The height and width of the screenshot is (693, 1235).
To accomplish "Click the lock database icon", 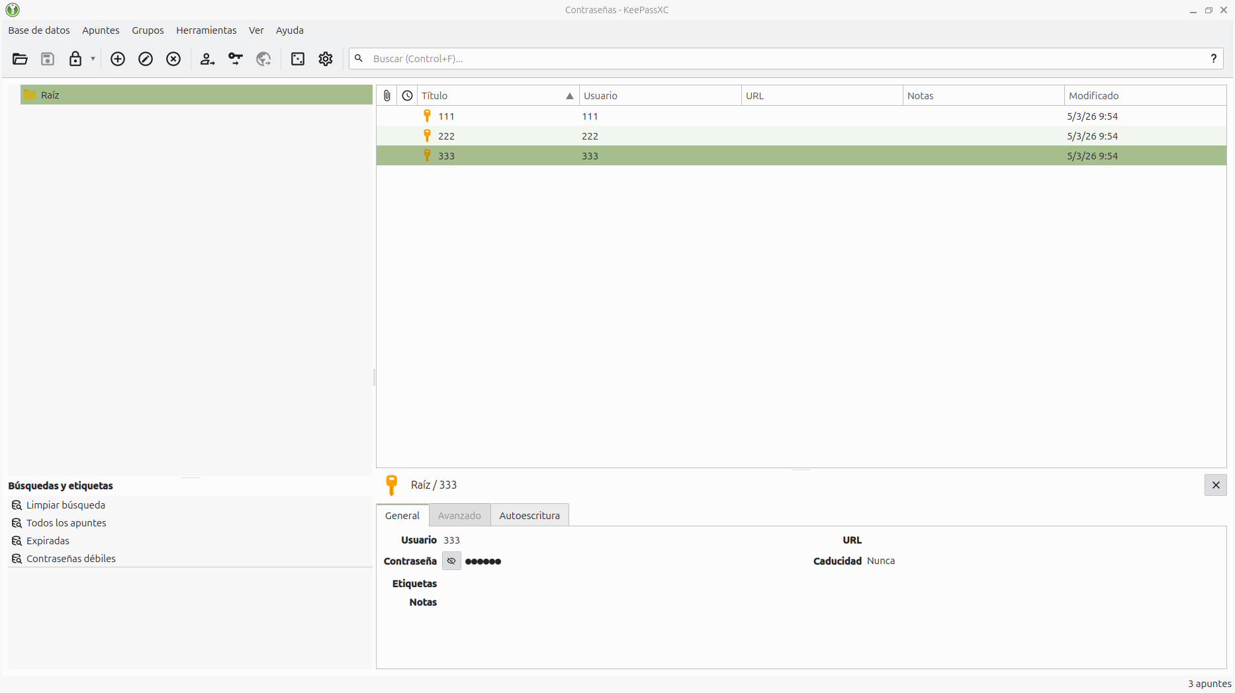I will coord(75,59).
